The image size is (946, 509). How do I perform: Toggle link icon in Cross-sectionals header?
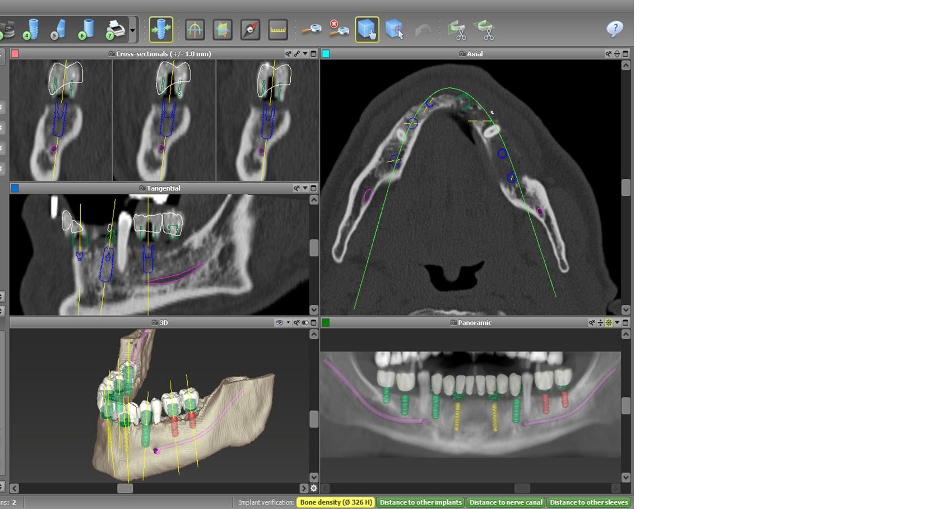[x=297, y=54]
